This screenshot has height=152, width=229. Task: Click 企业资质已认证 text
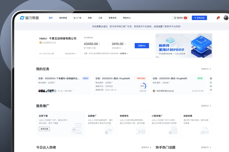click(x=49, y=43)
